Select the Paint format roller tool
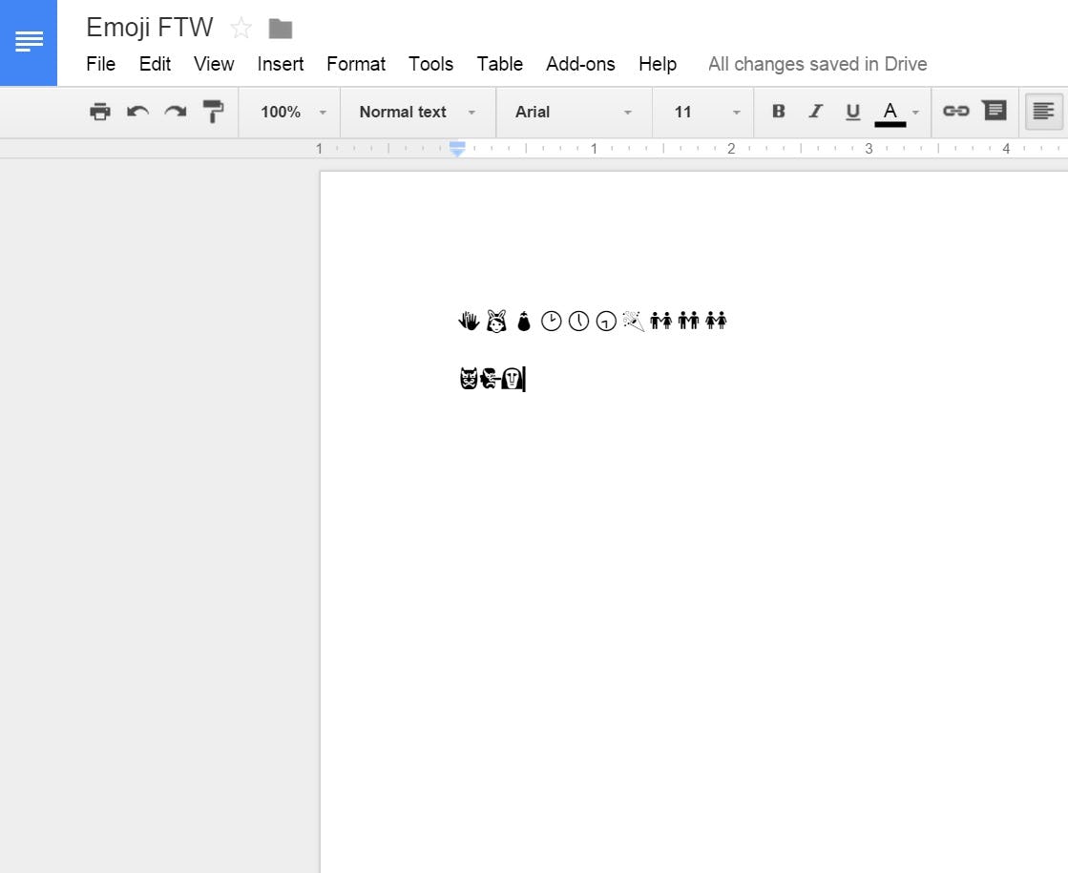This screenshot has width=1068, height=873. click(213, 112)
